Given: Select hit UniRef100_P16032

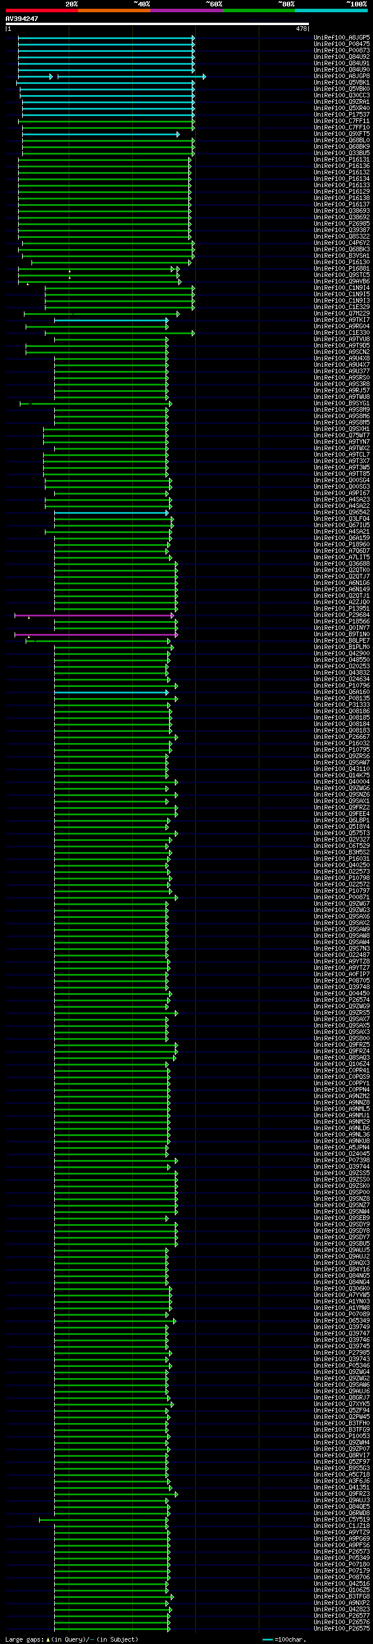Looking at the screenshot, I should pyautogui.click(x=342, y=743).
